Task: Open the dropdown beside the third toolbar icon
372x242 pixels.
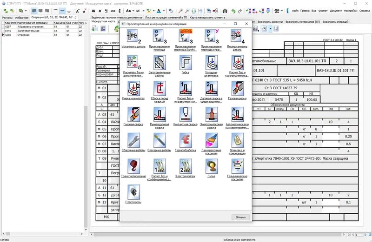Action: [x=26, y=11]
